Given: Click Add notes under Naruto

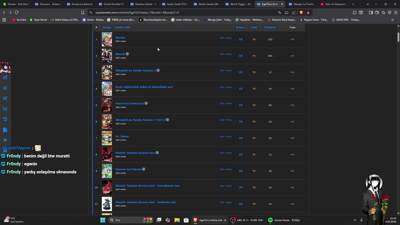Looking at the screenshot, I should (121, 41).
